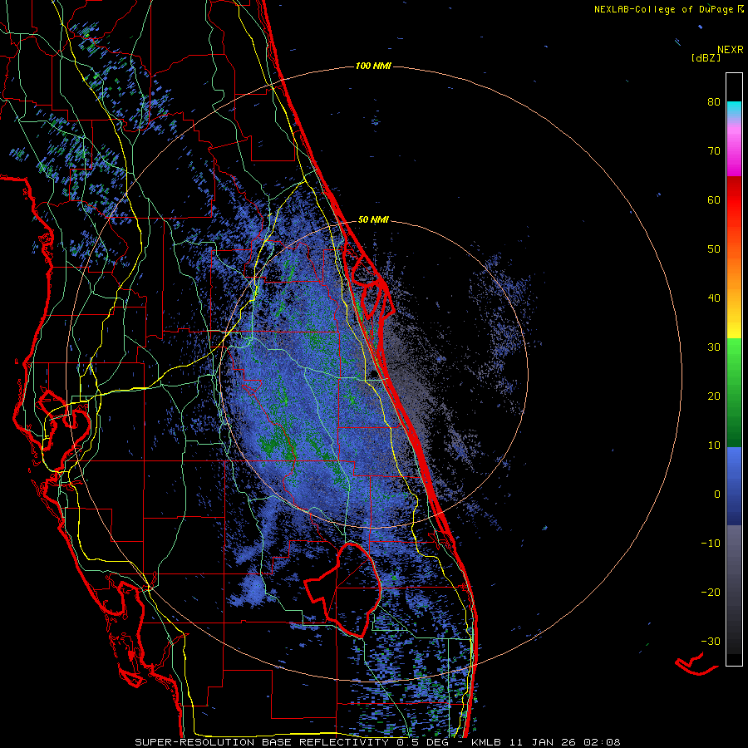Image resolution: width=748 pixels, height=748 pixels.
Task: Click the 40 value on the dBZ scale
Action: coord(714,298)
